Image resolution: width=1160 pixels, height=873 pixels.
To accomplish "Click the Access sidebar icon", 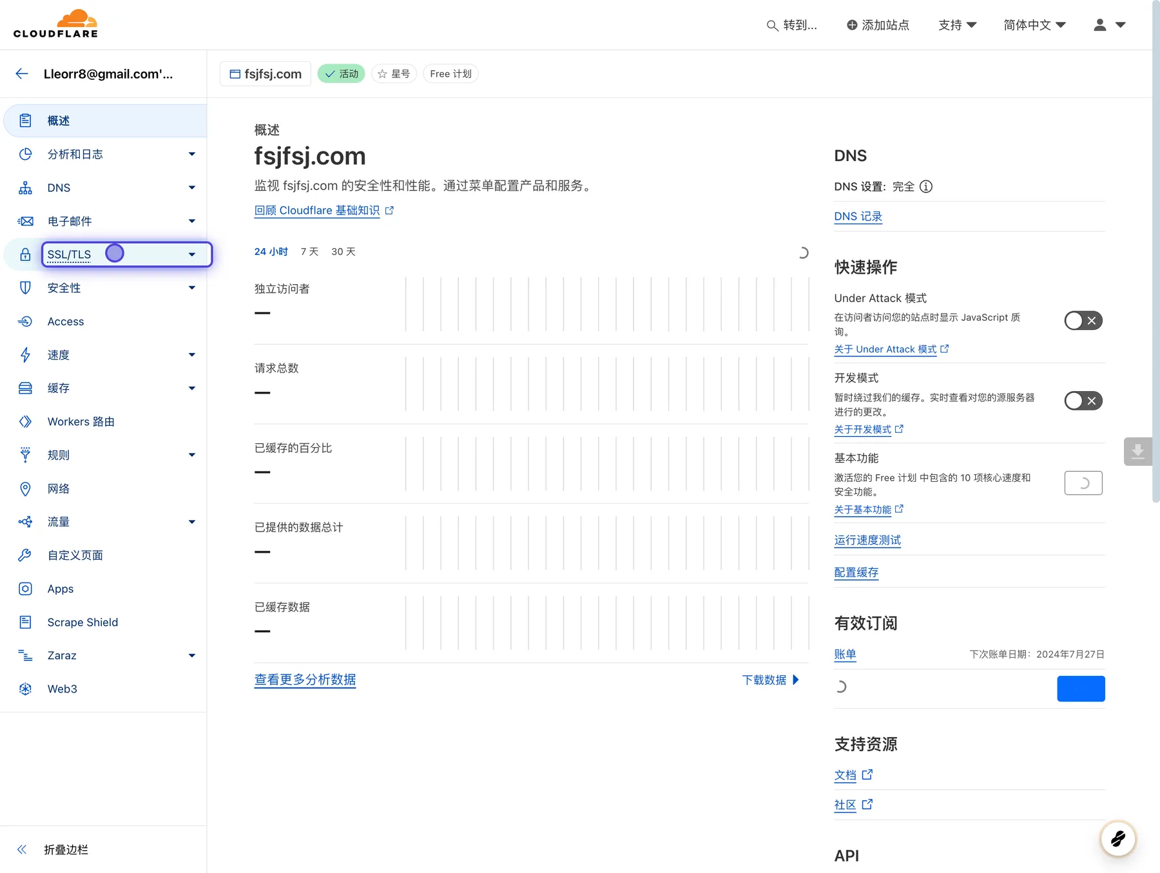I will point(25,321).
